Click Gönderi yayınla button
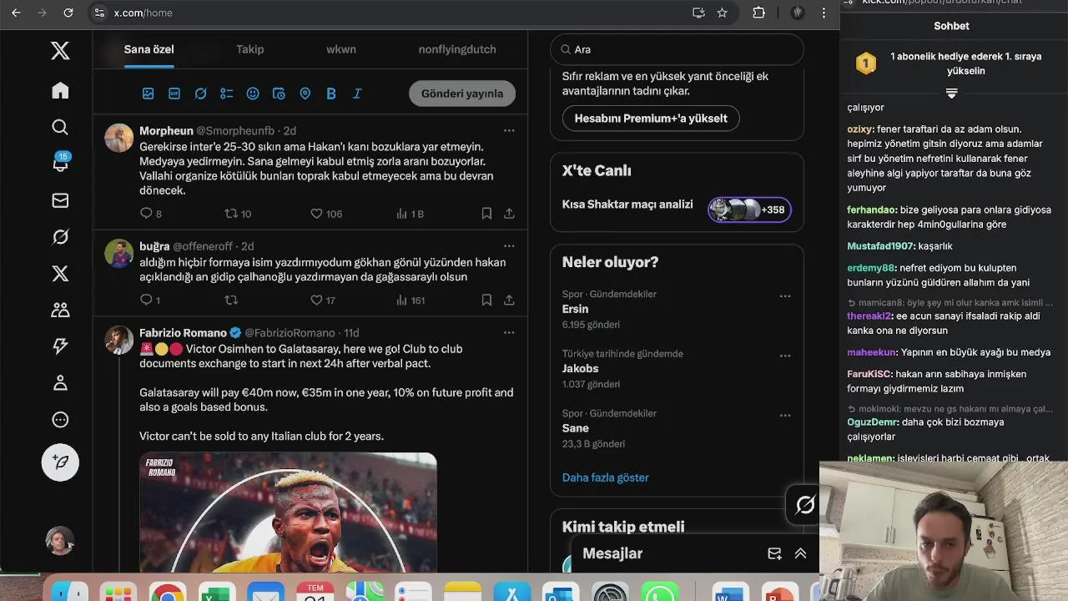The width and height of the screenshot is (1068, 601). [x=462, y=93]
